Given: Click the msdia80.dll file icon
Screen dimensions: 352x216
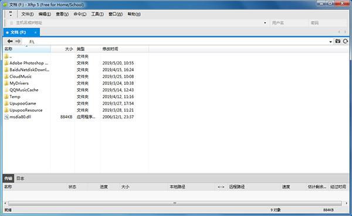Looking at the screenshot, I should (6, 116).
